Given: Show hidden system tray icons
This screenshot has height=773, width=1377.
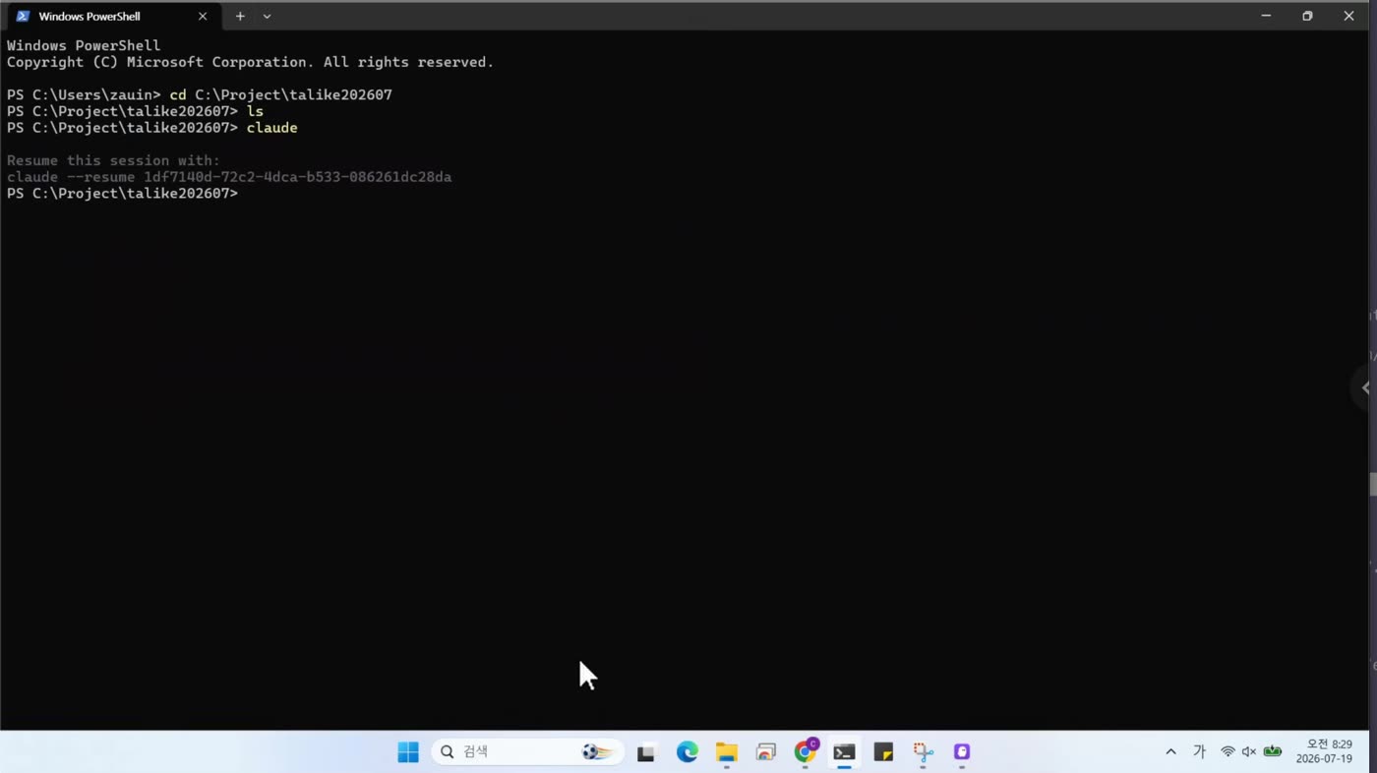Looking at the screenshot, I should pos(1170,752).
